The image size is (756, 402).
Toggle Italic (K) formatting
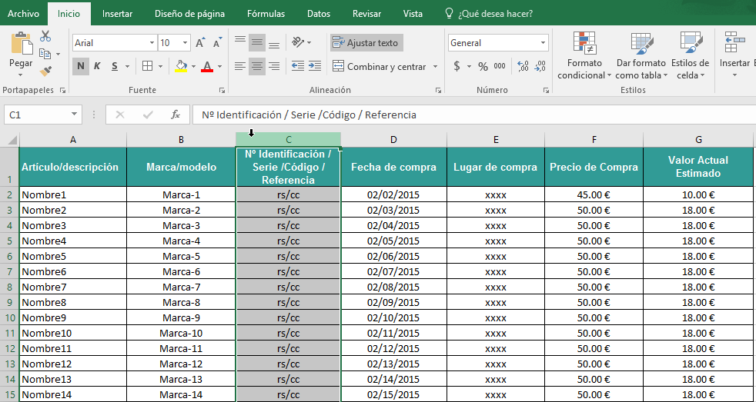coord(97,66)
